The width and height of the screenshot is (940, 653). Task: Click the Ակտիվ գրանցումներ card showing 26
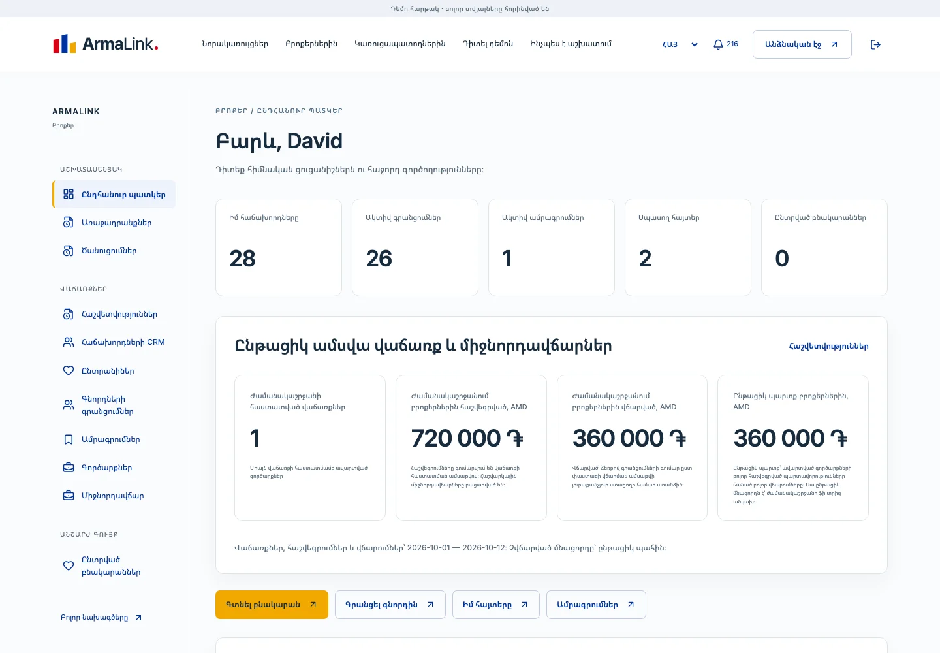click(x=415, y=247)
